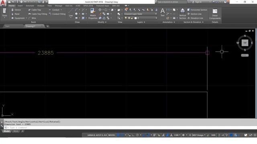Toggle ortho mode in status bar
The width and height of the screenshot is (257, 144).
coord(133,135)
